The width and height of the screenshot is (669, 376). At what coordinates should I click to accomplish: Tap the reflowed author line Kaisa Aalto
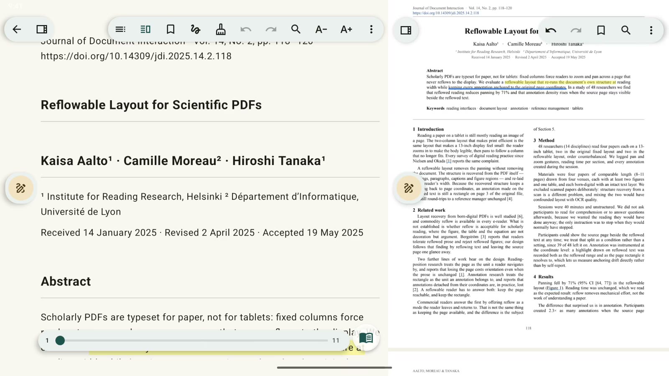coord(183,161)
